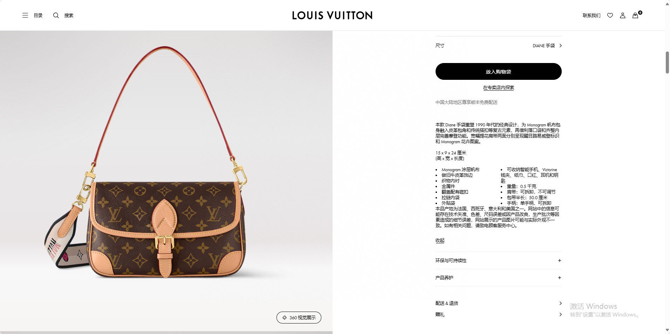Open the shopping bag icon

[635, 15]
